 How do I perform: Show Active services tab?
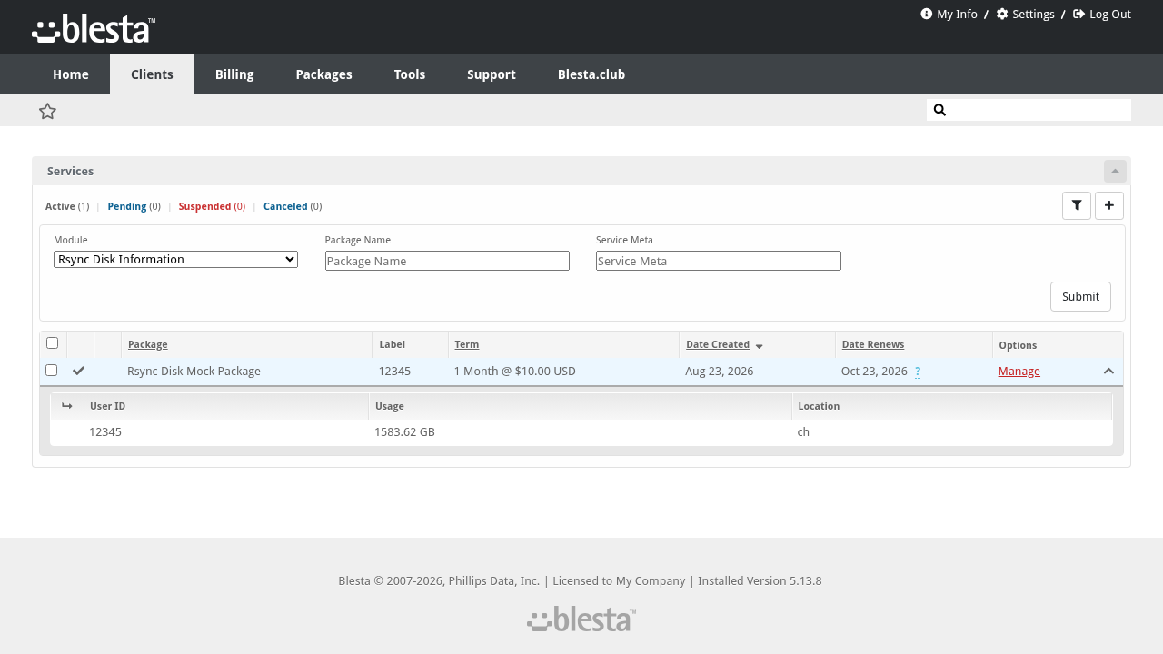pyautogui.click(x=67, y=206)
